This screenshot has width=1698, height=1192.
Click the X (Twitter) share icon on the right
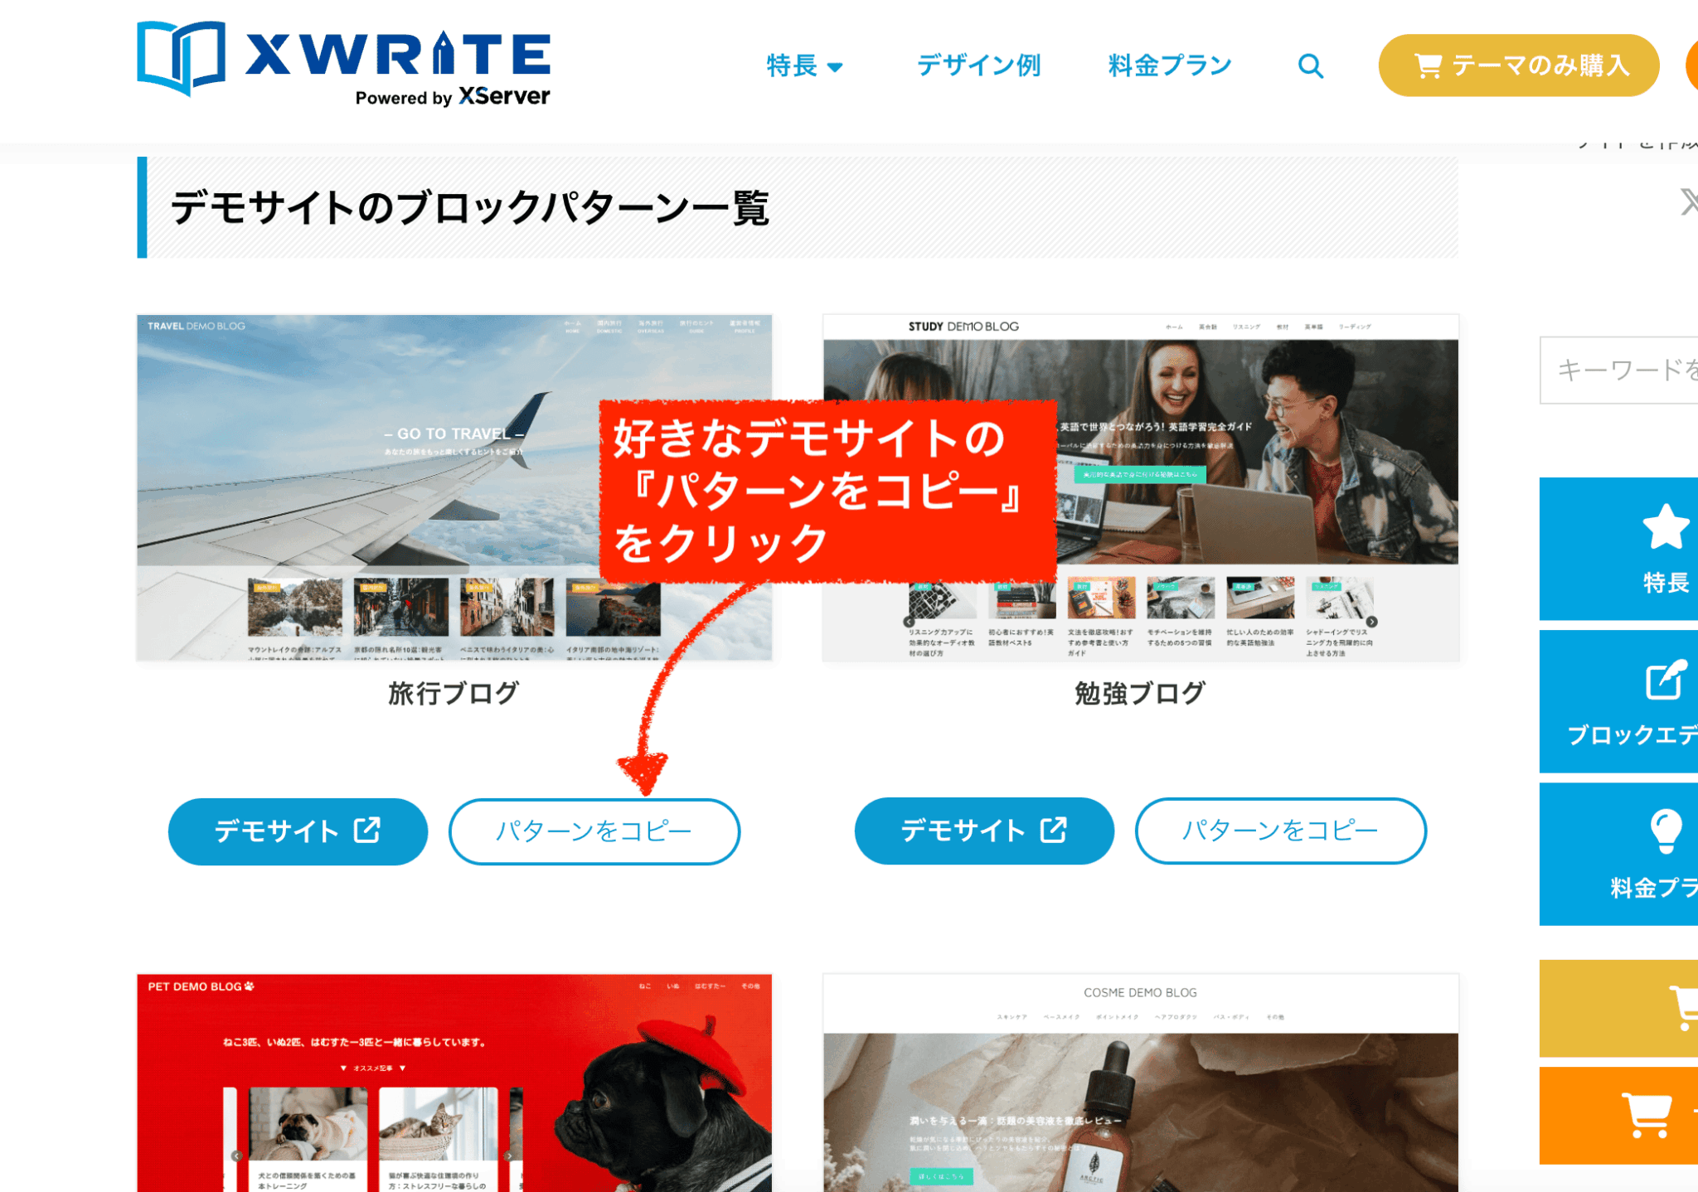tap(1689, 200)
